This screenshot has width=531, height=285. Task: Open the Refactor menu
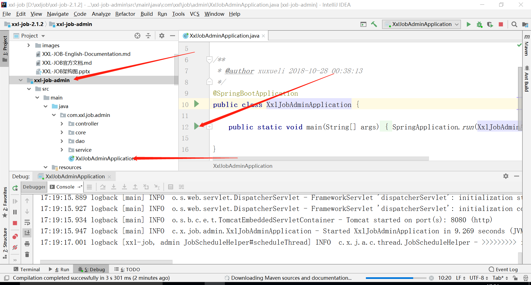pos(125,14)
